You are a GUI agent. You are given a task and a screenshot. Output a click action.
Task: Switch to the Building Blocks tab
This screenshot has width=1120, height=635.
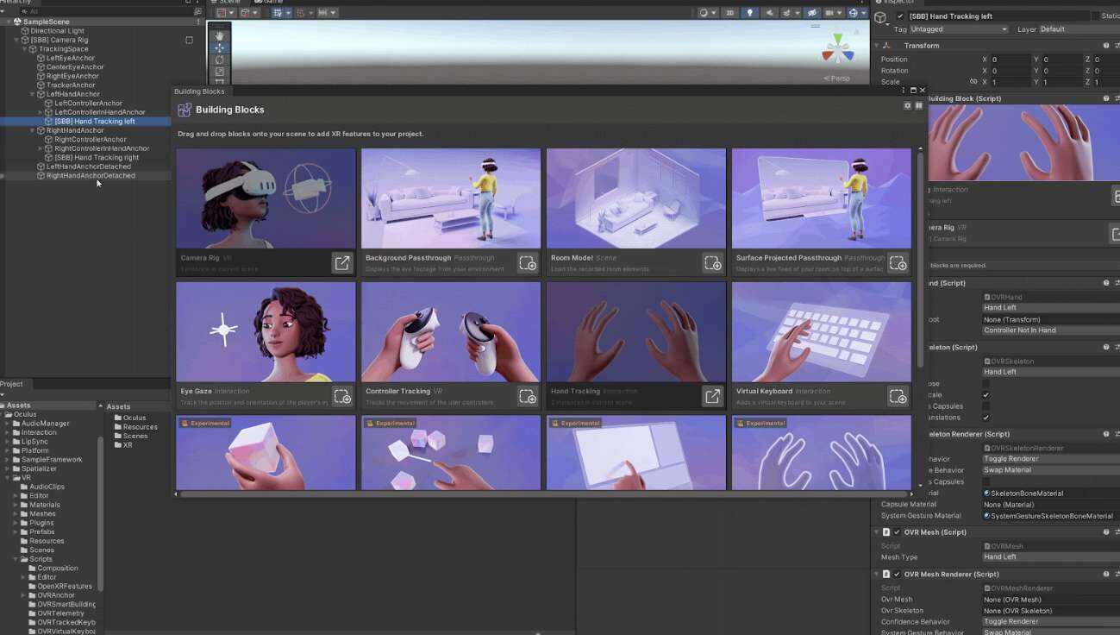(x=199, y=91)
